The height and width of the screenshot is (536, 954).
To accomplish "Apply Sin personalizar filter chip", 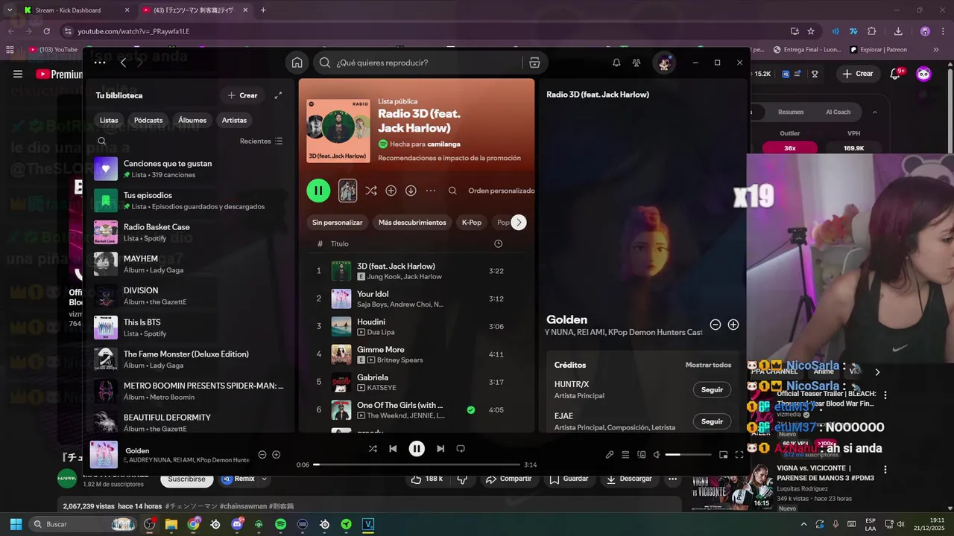I will (338, 222).
